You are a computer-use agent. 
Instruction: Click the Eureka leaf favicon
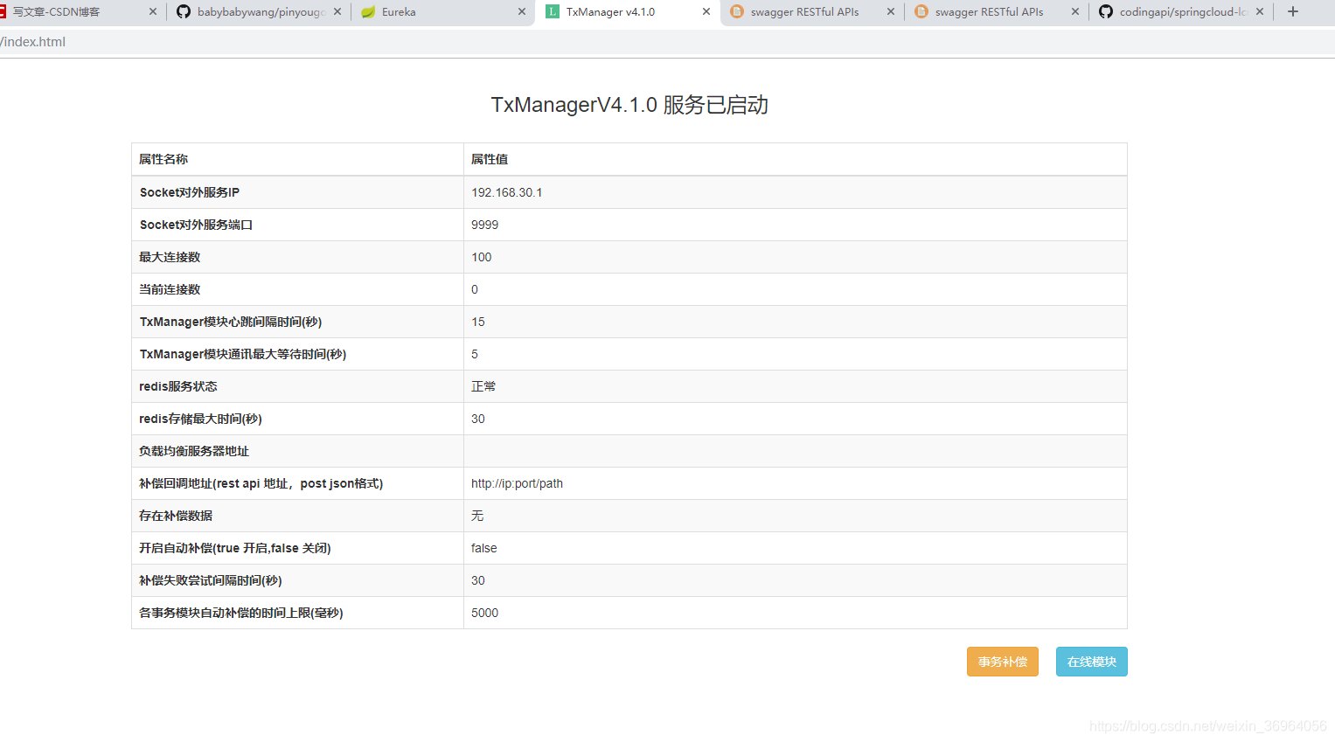tap(368, 12)
